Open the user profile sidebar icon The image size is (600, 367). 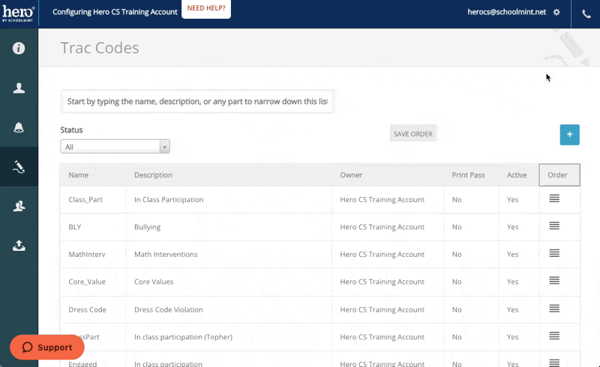(x=19, y=88)
